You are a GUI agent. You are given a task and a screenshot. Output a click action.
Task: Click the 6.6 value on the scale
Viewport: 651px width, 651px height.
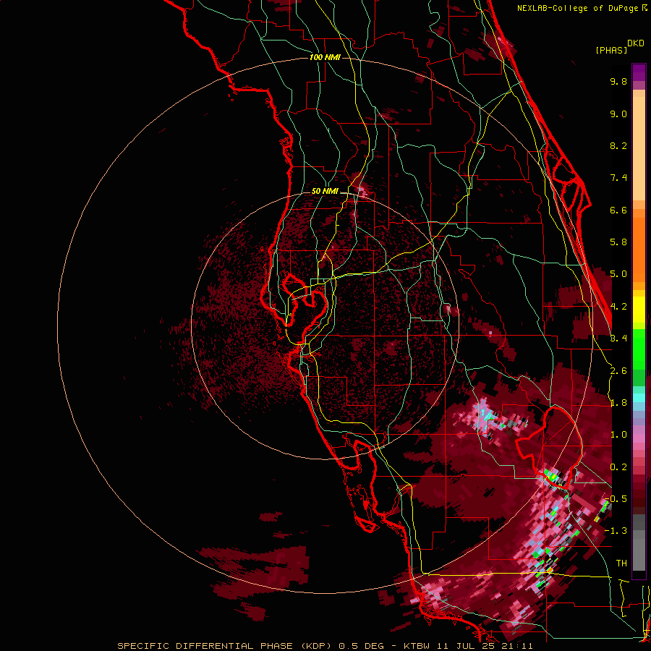pos(618,210)
